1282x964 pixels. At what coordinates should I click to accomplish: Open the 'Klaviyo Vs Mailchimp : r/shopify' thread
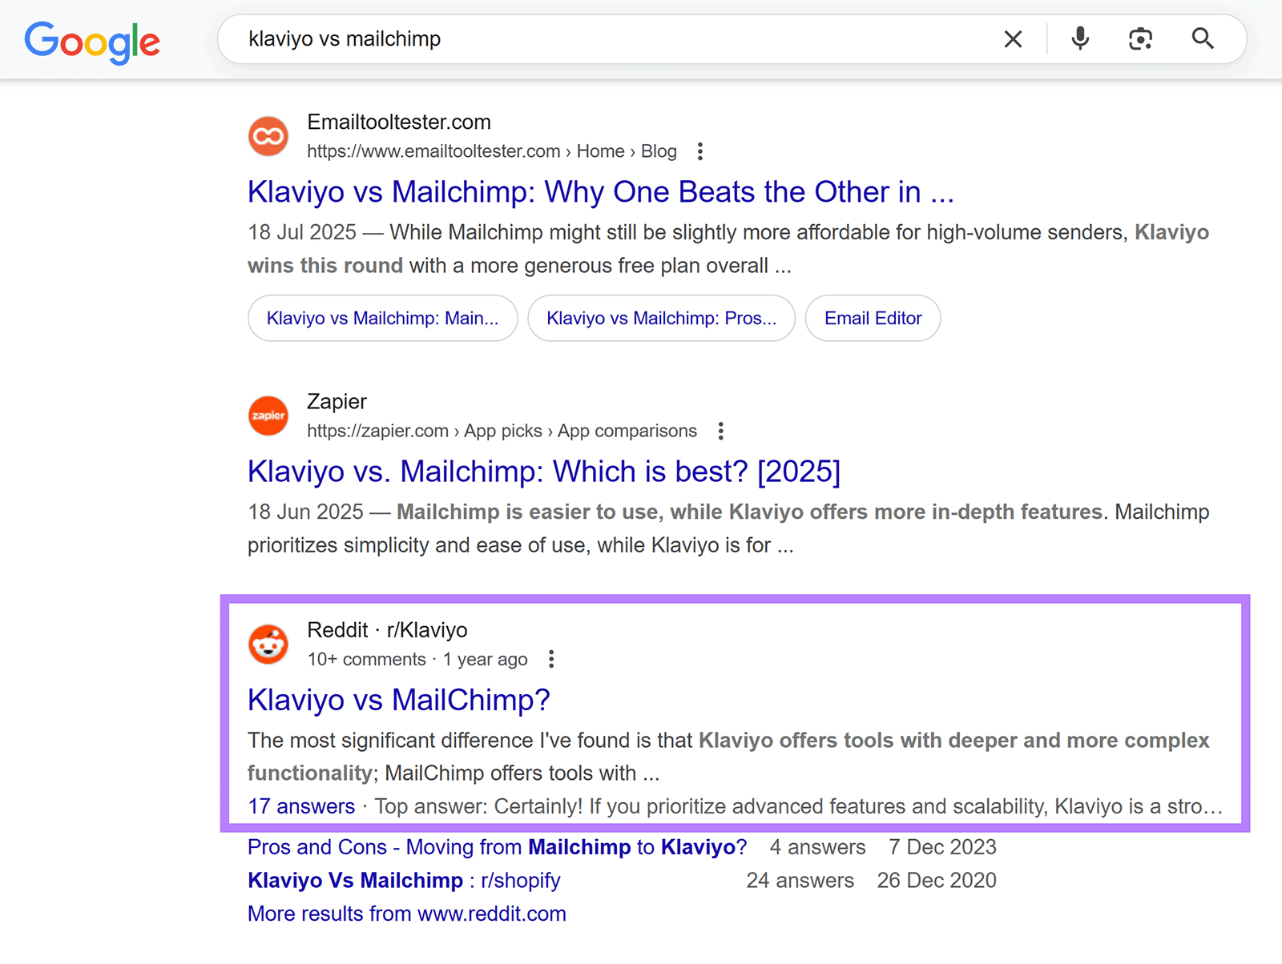tap(403, 880)
